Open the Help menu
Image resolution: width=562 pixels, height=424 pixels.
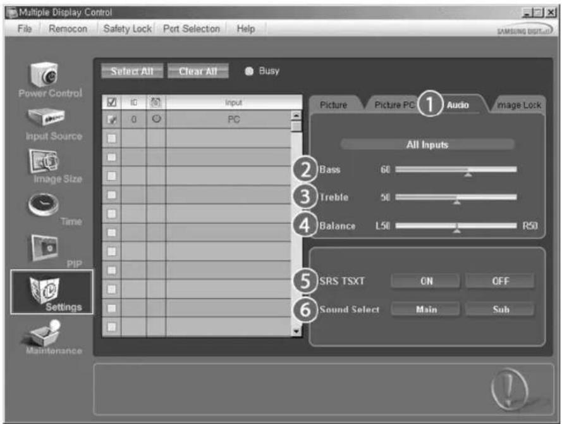tap(245, 28)
